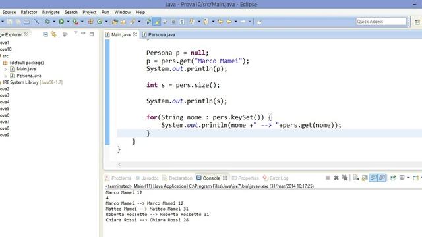Open Display Selected Console dropdown arrow
422x237 pixels.
409,178
